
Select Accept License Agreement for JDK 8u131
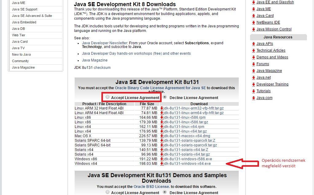point(108,97)
